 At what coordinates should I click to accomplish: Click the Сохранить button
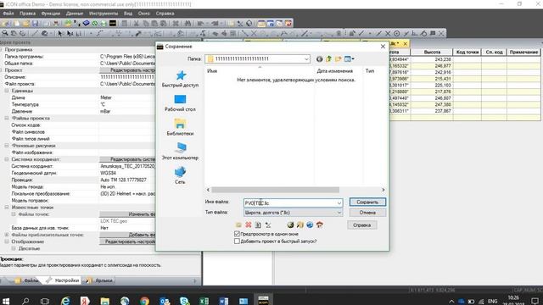pos(367,202)
